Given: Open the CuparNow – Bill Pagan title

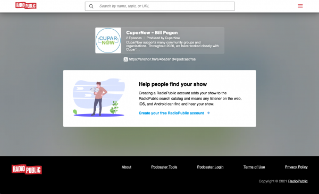Looking at the screenshot, I should pyautogui.click(x=152, y=33).
